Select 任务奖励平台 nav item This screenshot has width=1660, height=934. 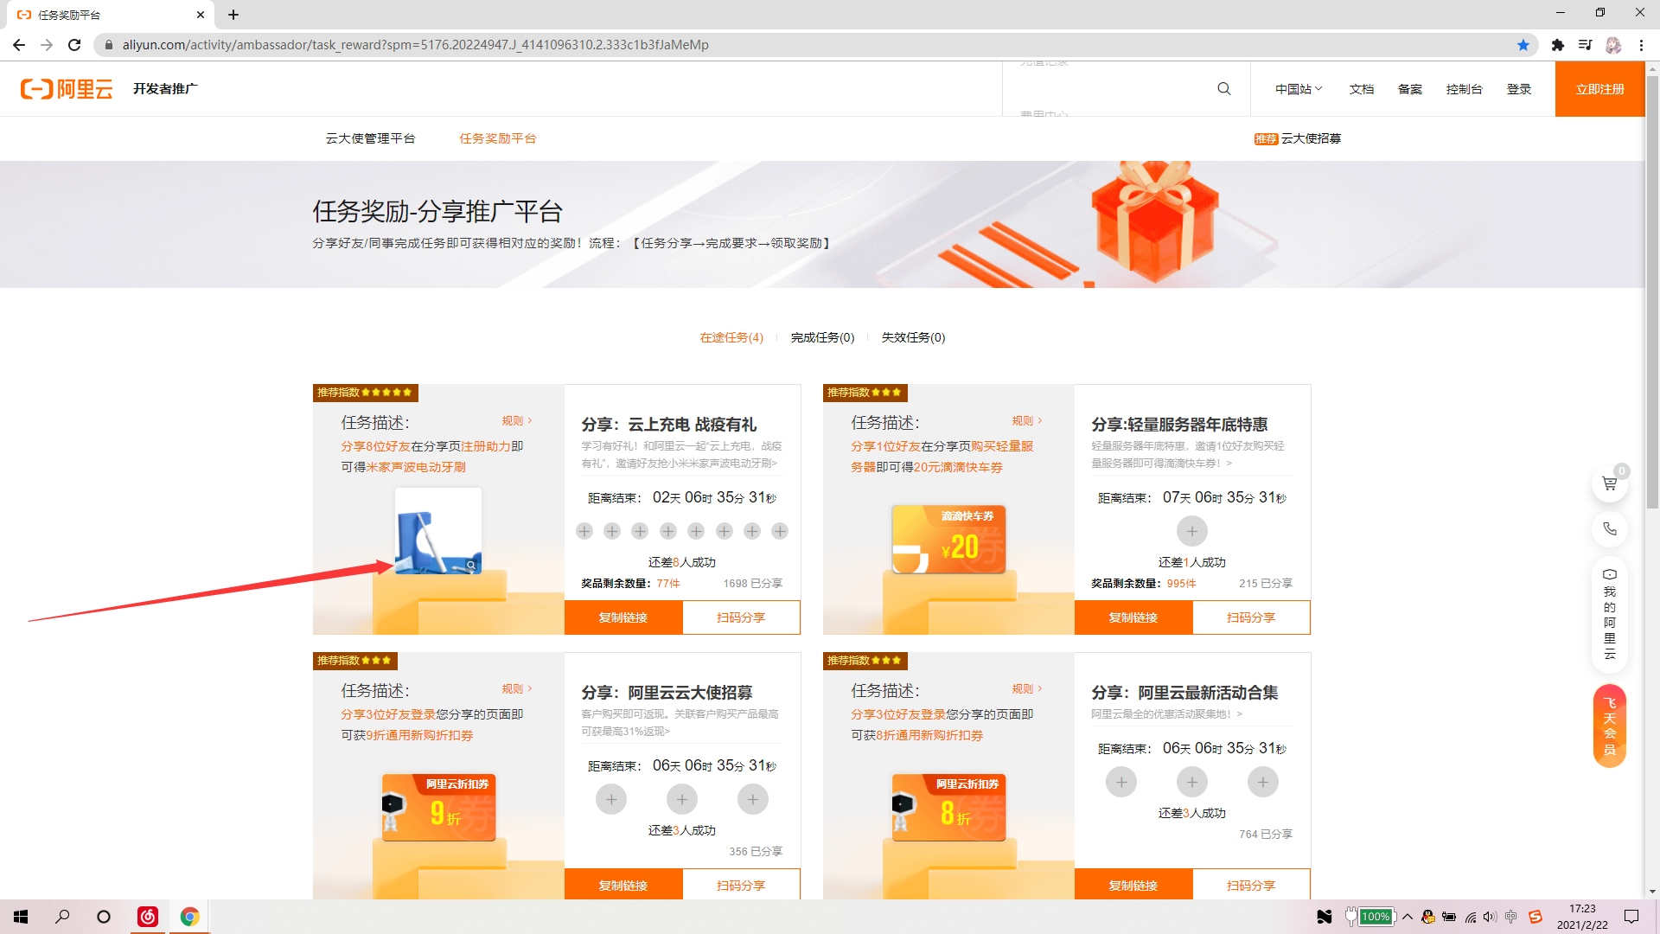[498, 138]
